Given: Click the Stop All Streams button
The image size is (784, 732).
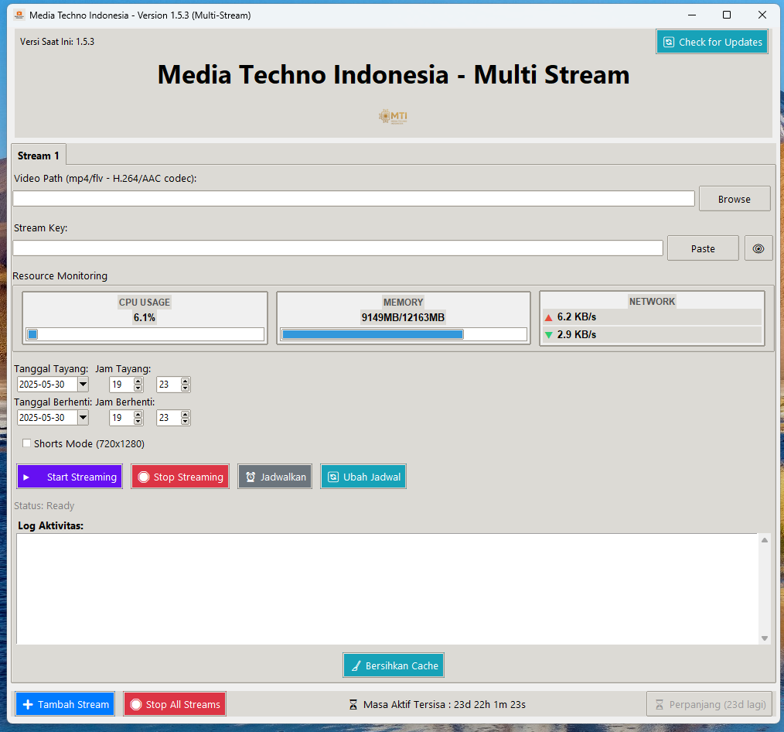Looking at the screenshot, I should [175, 704].
